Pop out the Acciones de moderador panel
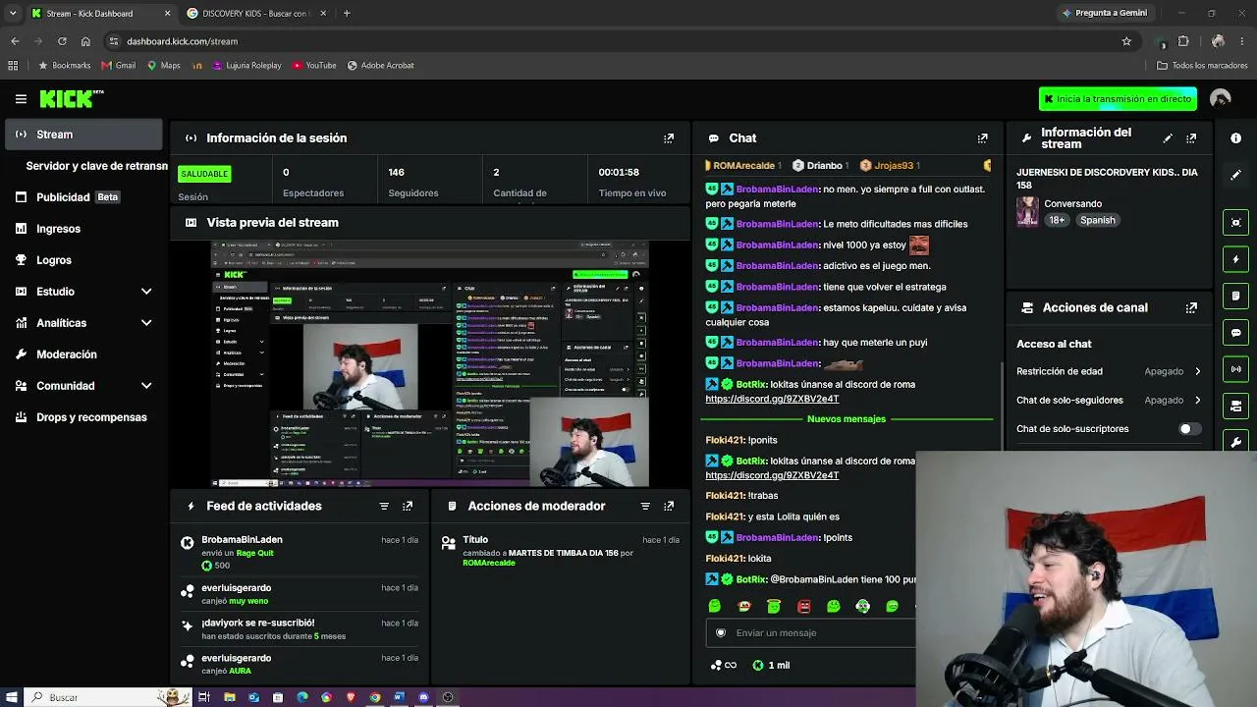Image resolution: width=1257 pixels, height=707 pixels. pos(669,506)
